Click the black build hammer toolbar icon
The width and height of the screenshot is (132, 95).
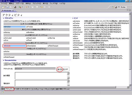coord(15,7)
